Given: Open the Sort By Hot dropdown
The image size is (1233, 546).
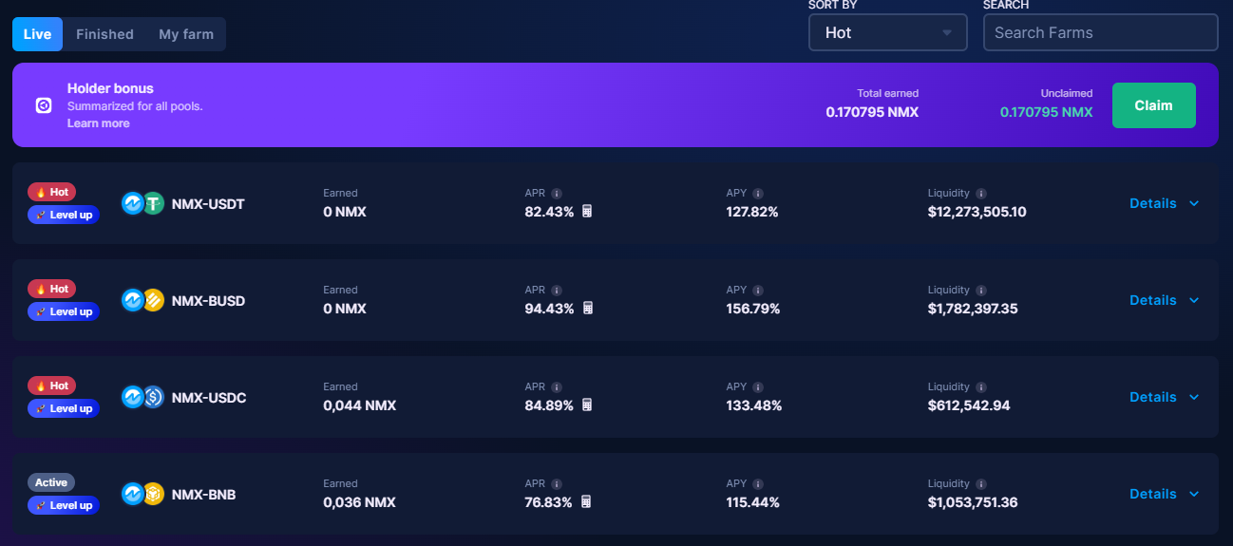Looking at the screenshot, I should tap(888, 32).
